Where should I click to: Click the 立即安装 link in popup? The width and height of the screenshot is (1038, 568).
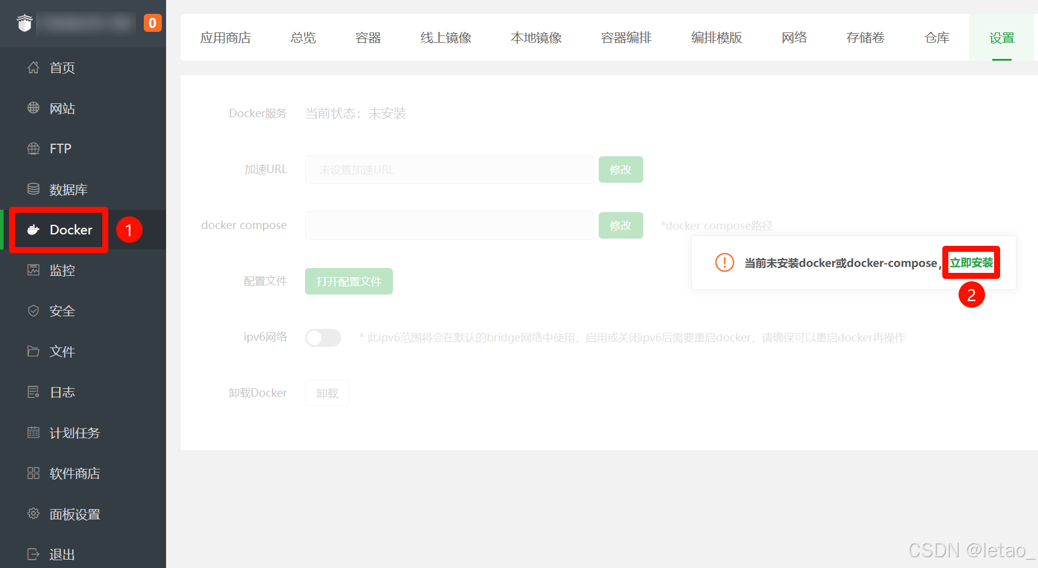tap(971, 263)
